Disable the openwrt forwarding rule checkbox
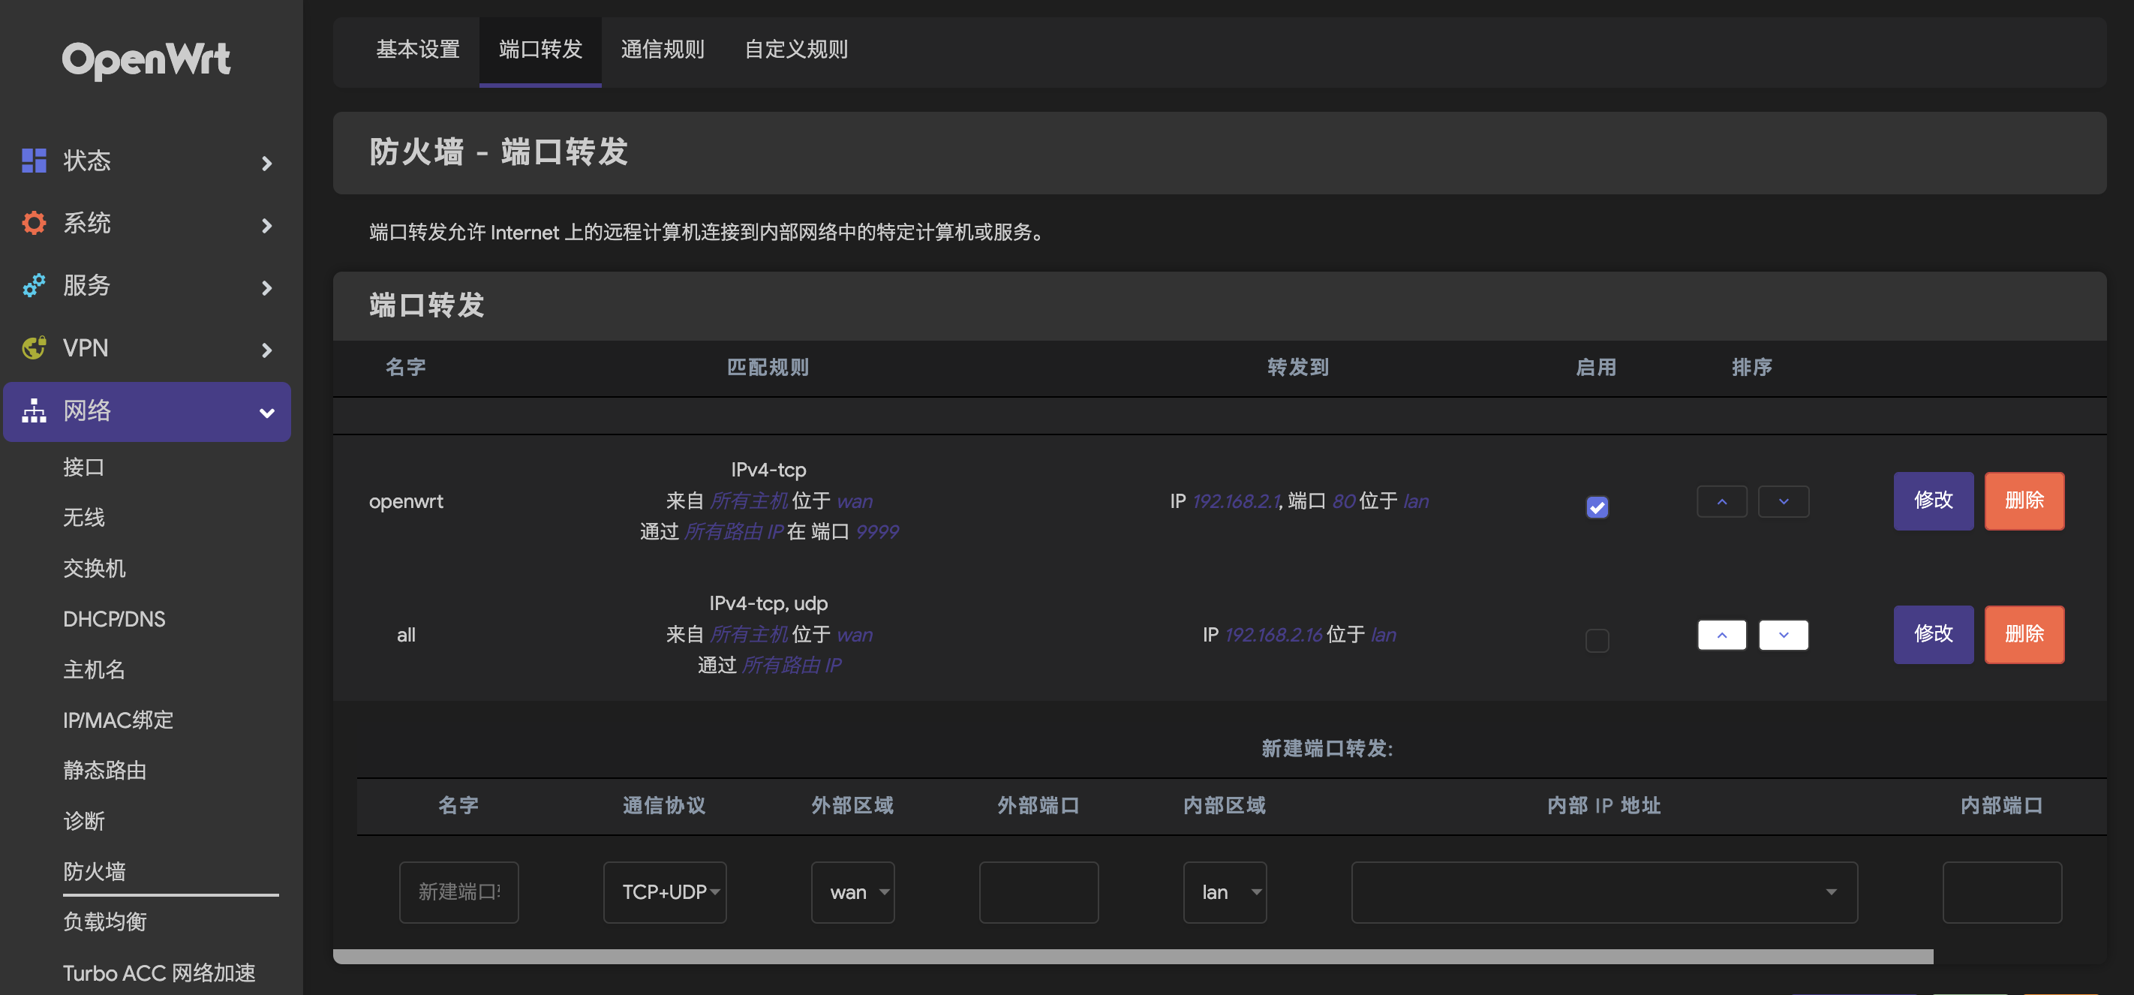The image size is (2134, 995). pos(1597,507)
